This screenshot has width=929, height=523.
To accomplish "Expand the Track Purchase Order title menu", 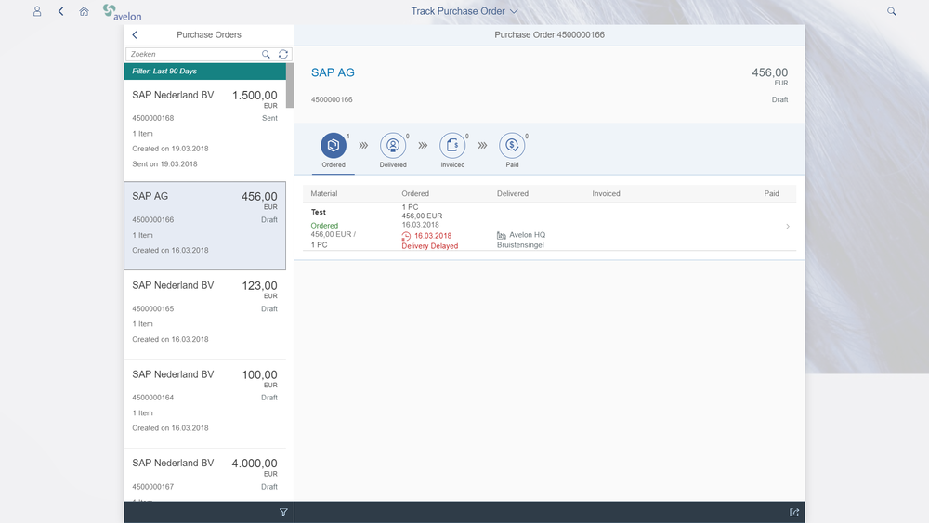I will pos(464,11).
